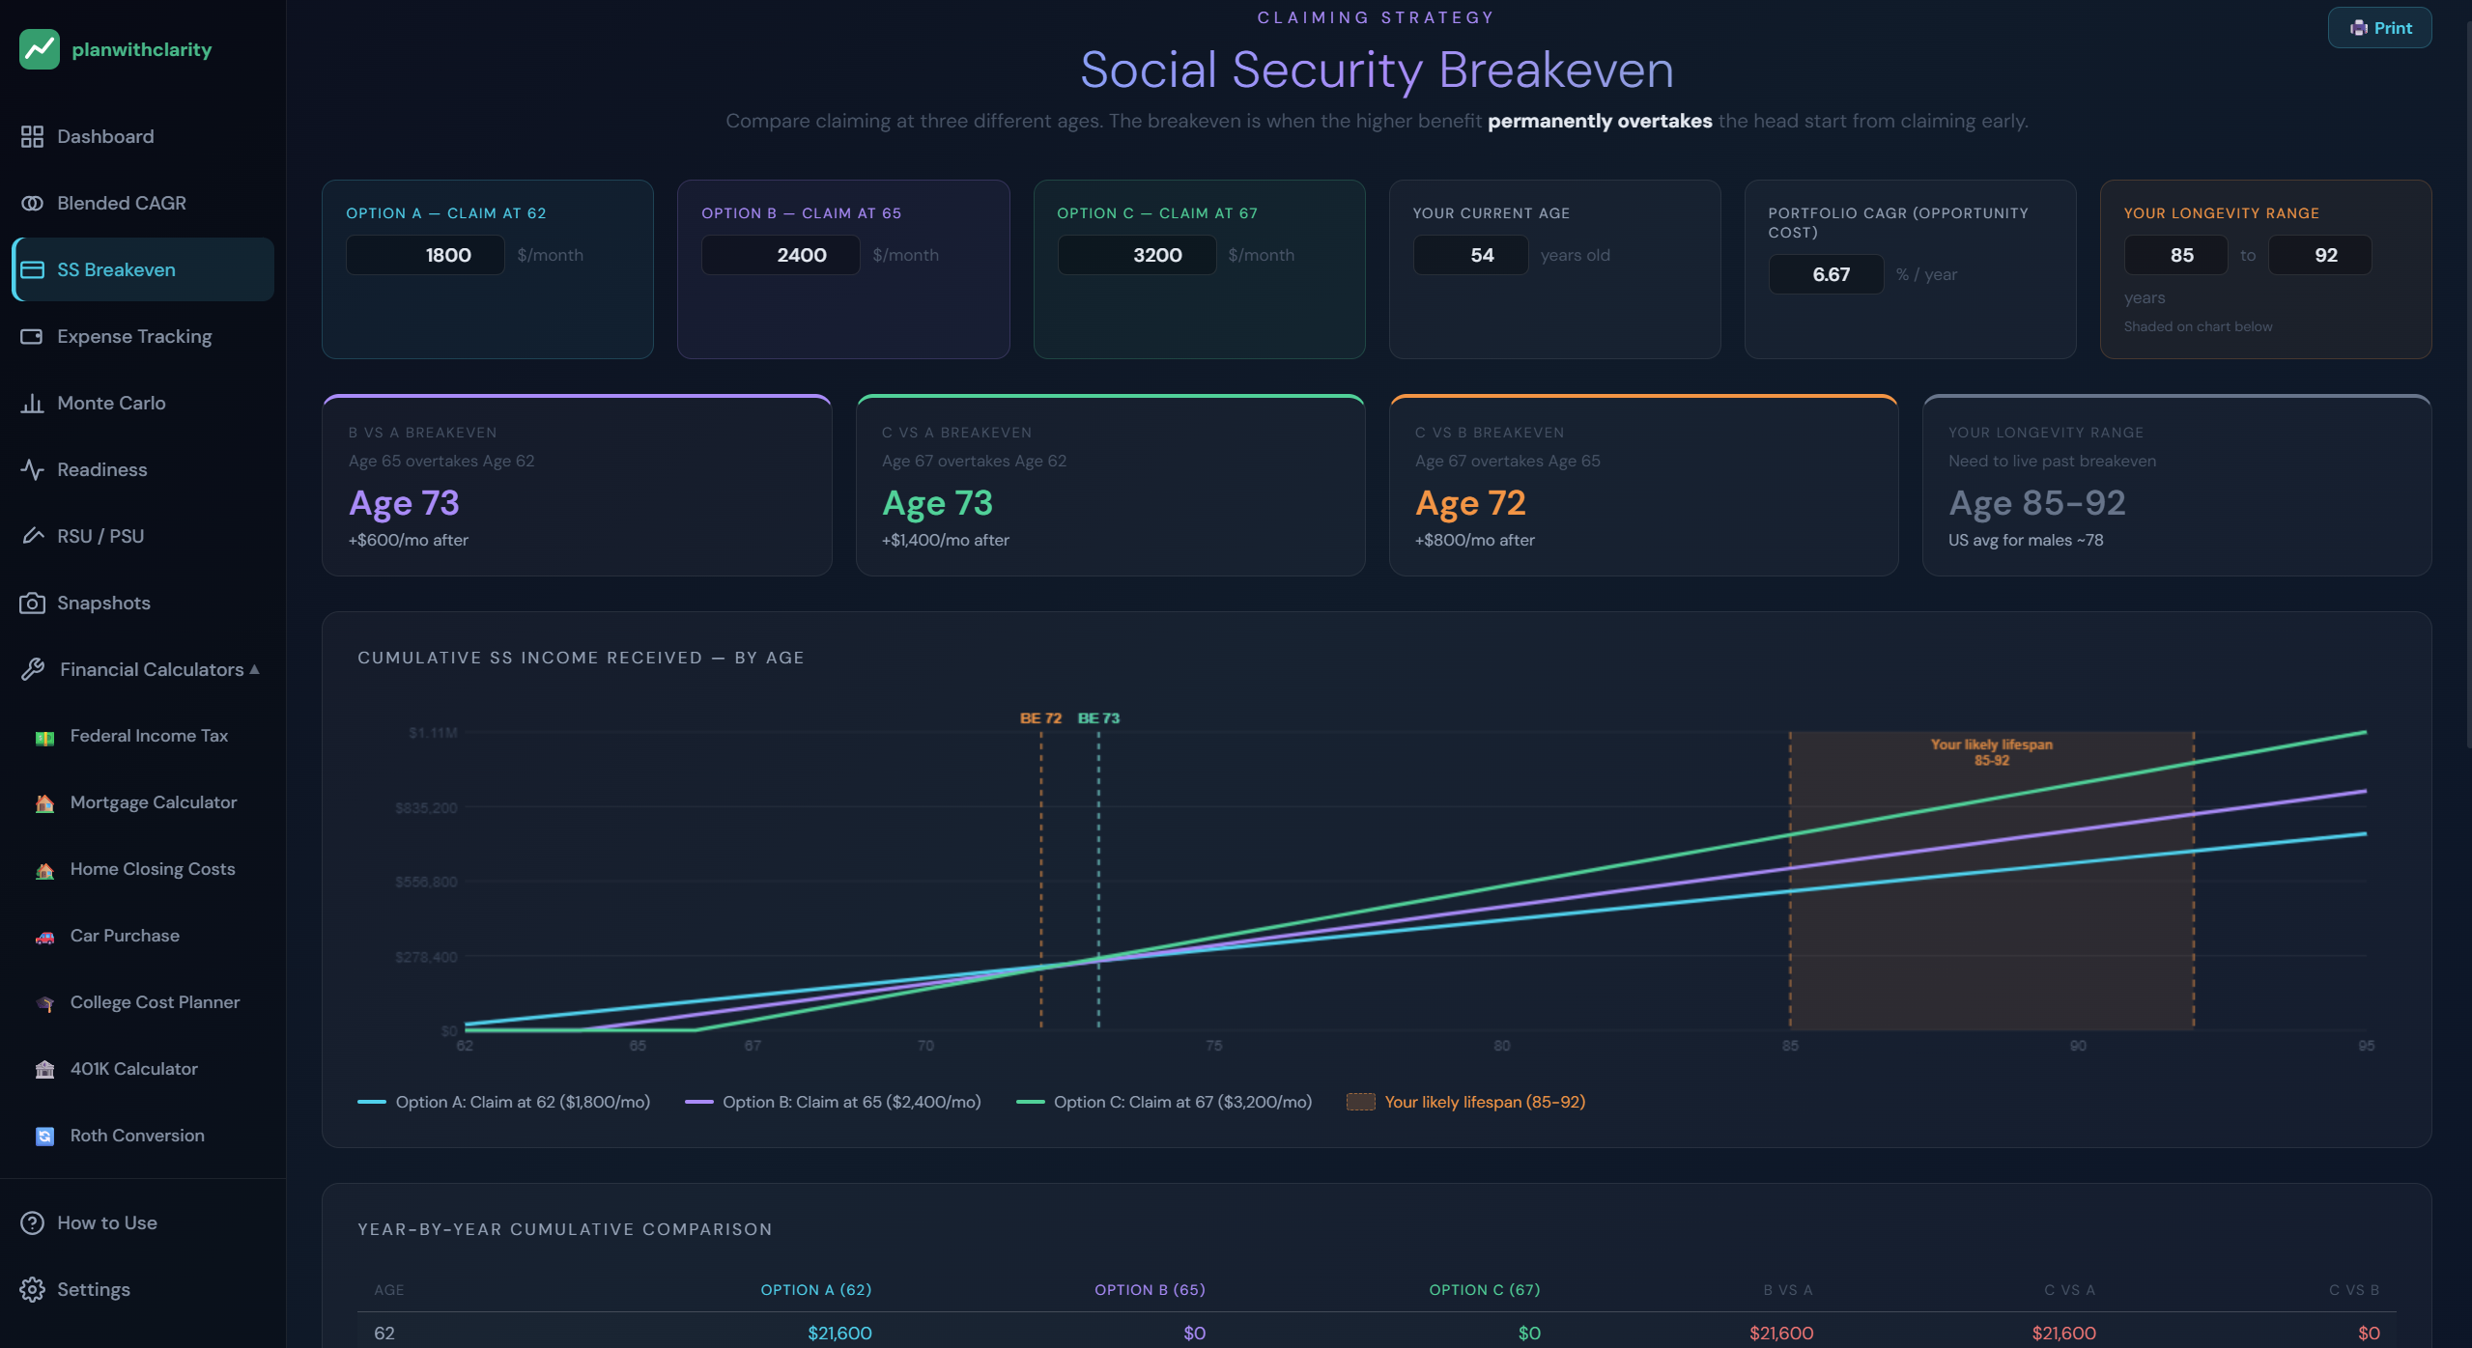
Task: Click the planwithclarity logo icon
Action: [40, 49]
